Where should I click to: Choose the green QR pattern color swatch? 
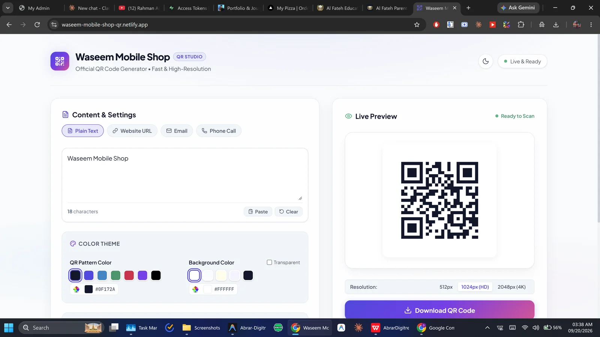(115, 276)
